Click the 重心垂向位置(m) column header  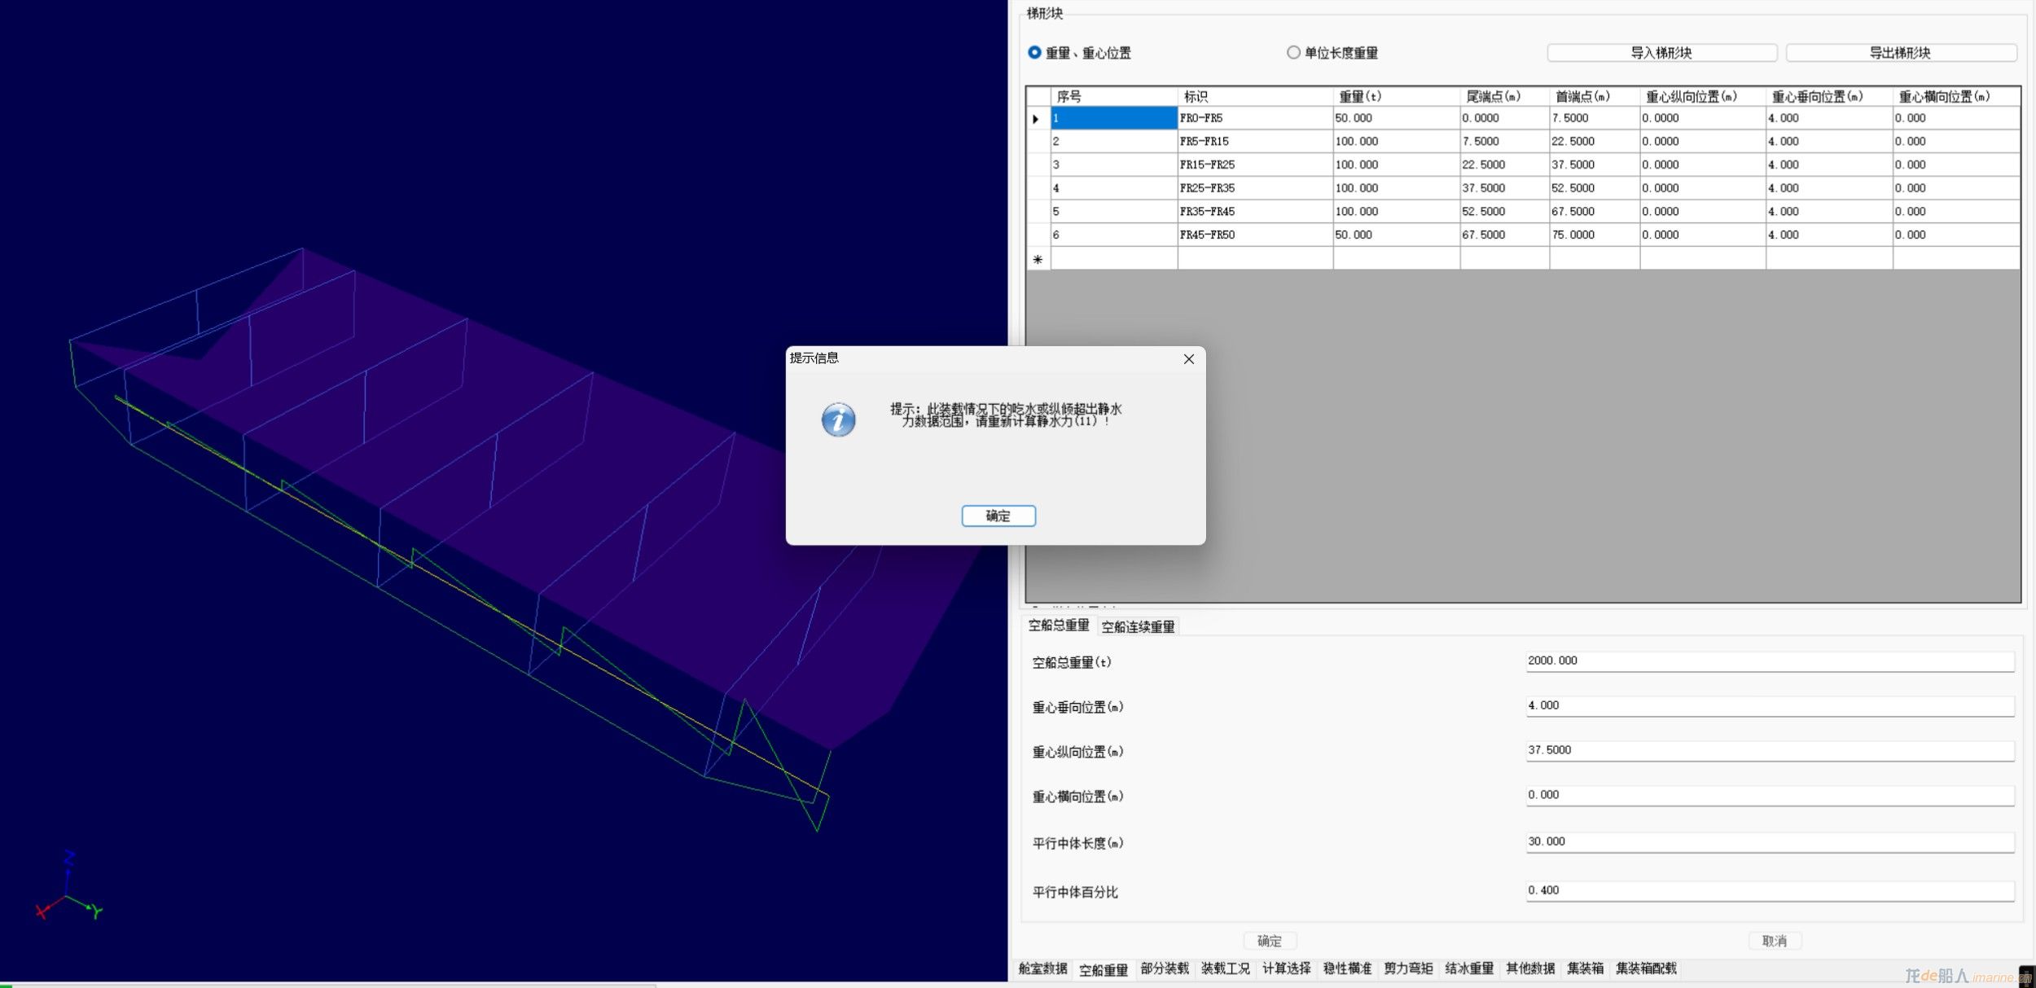(x=1829, y=96)
